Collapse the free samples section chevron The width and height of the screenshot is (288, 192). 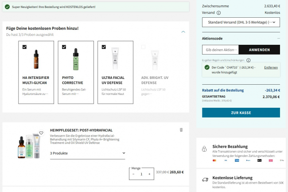click(x=183, y=31)
